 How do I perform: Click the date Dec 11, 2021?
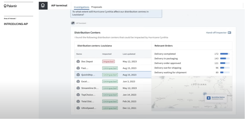click(129, 108)
